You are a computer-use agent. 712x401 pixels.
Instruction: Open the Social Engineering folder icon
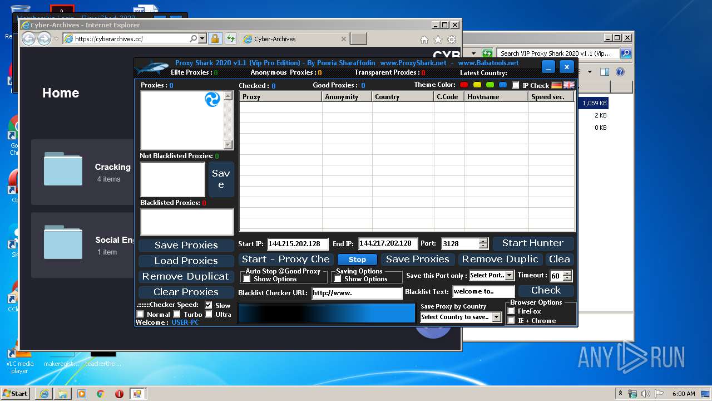[x=63, y=242]
